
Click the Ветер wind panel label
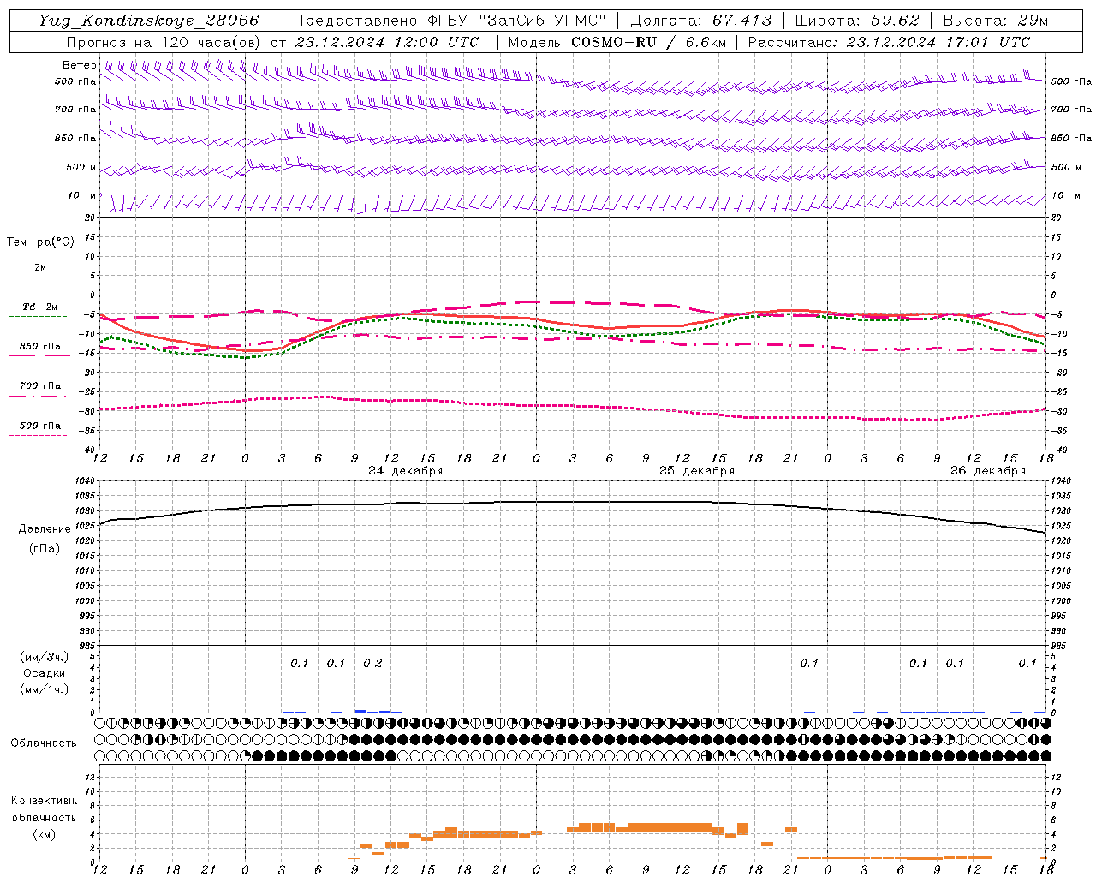[80, 65]
